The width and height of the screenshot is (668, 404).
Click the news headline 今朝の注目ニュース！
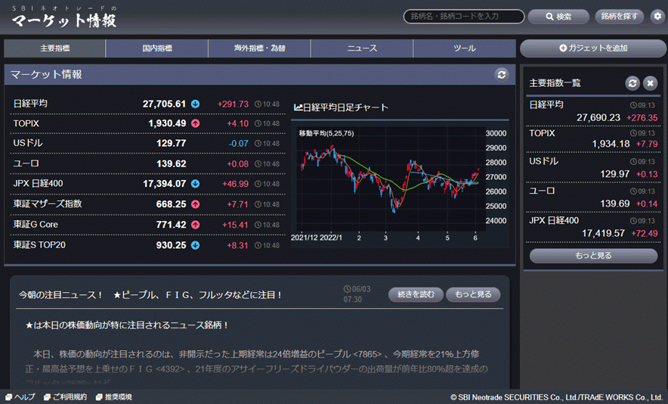tap(150, 295)
